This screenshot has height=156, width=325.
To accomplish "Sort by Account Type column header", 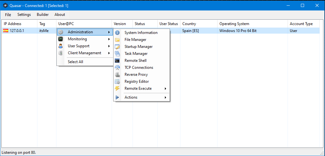I will (303, 24).
